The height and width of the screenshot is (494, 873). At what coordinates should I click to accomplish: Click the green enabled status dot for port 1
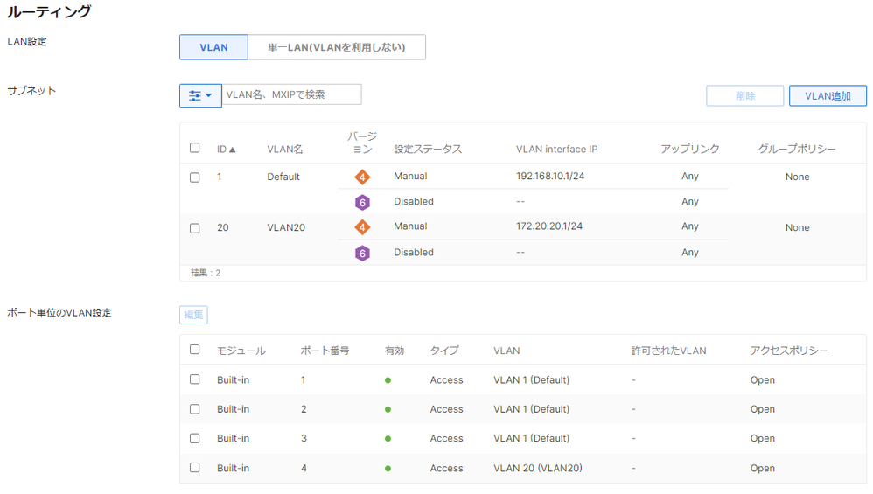[x=388, y=380]
